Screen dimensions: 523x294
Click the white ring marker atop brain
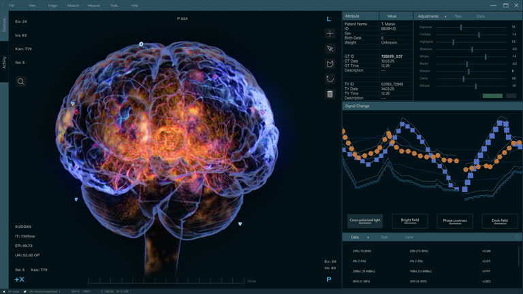(x=141, y=44)
